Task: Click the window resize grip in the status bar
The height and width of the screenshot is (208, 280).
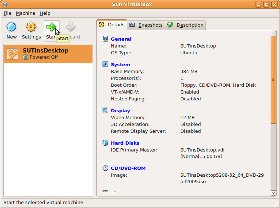Action: (x=276, y=204)
